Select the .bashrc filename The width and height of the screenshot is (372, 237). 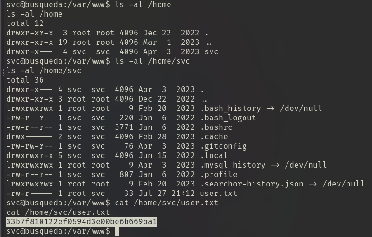pyautogui.click(x=216, y=127)
